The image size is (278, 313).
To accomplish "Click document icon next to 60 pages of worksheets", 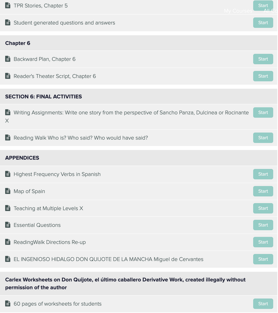I will point(8,304).
